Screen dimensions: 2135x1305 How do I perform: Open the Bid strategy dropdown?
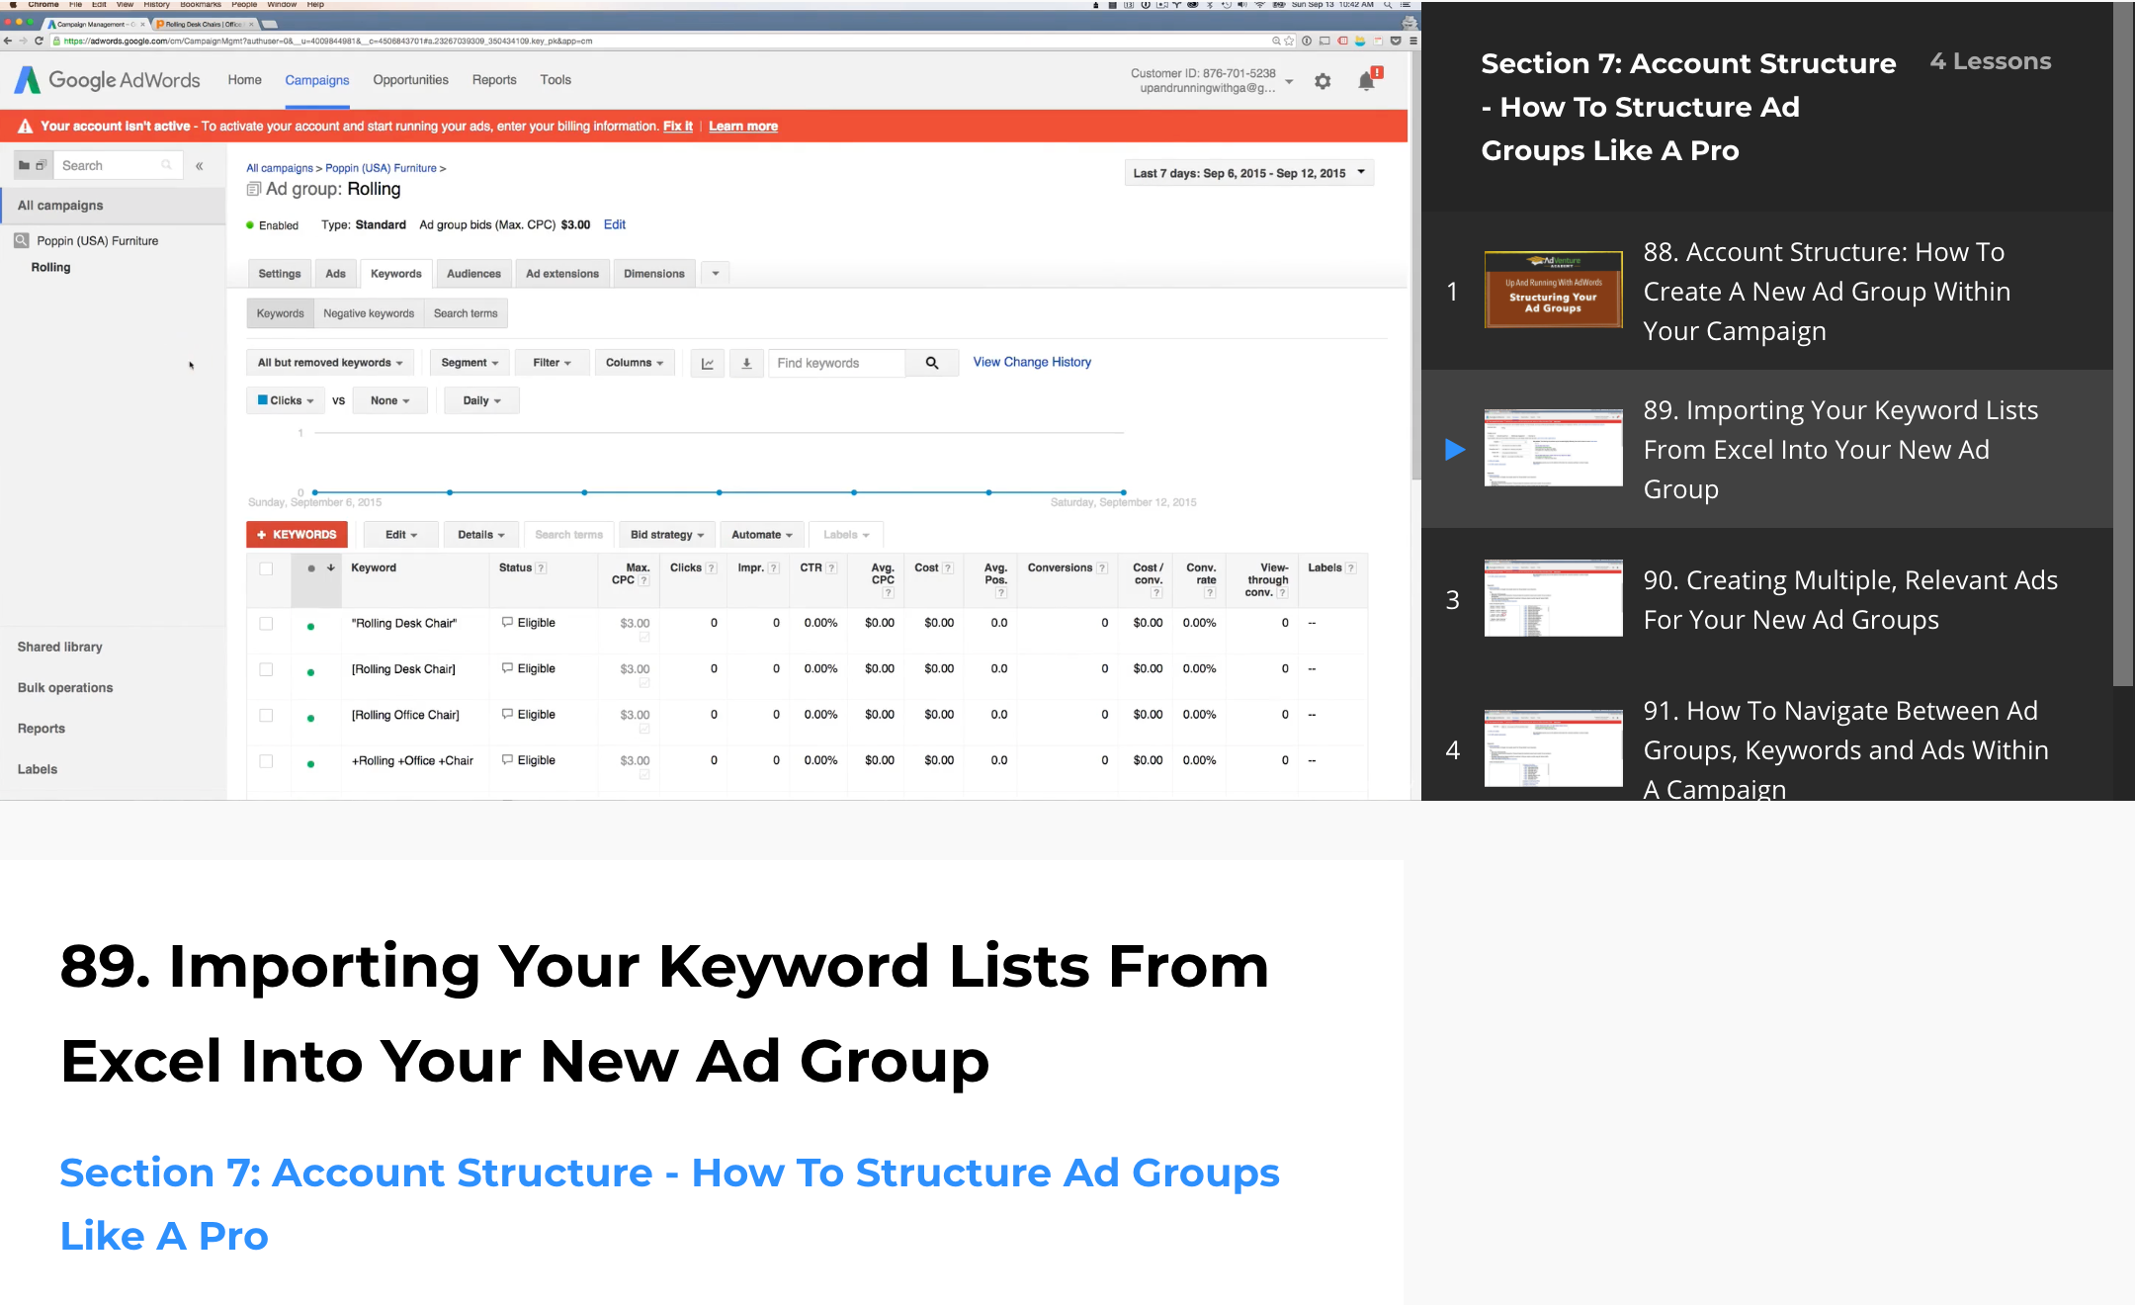tap(667, 535)
